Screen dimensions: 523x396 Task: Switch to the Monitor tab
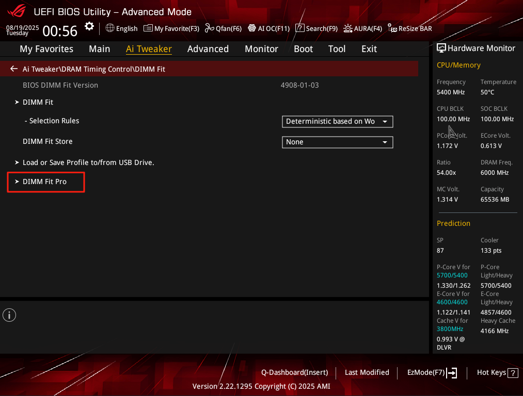(261, 49)
